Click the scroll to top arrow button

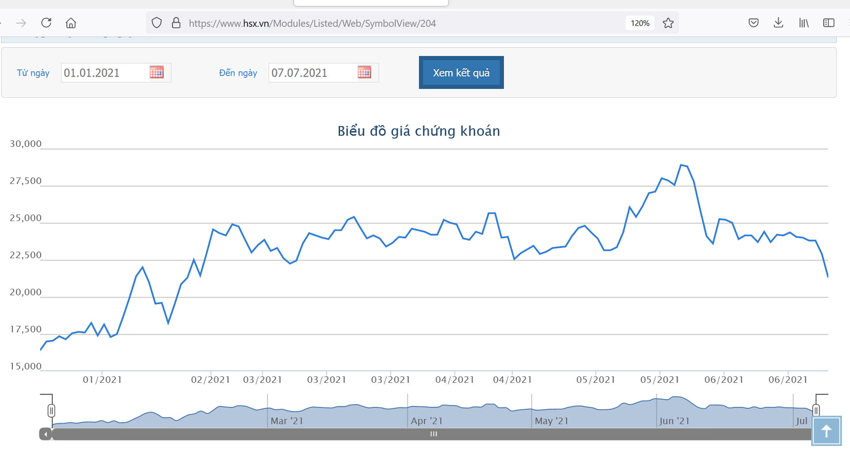(826, 431)
